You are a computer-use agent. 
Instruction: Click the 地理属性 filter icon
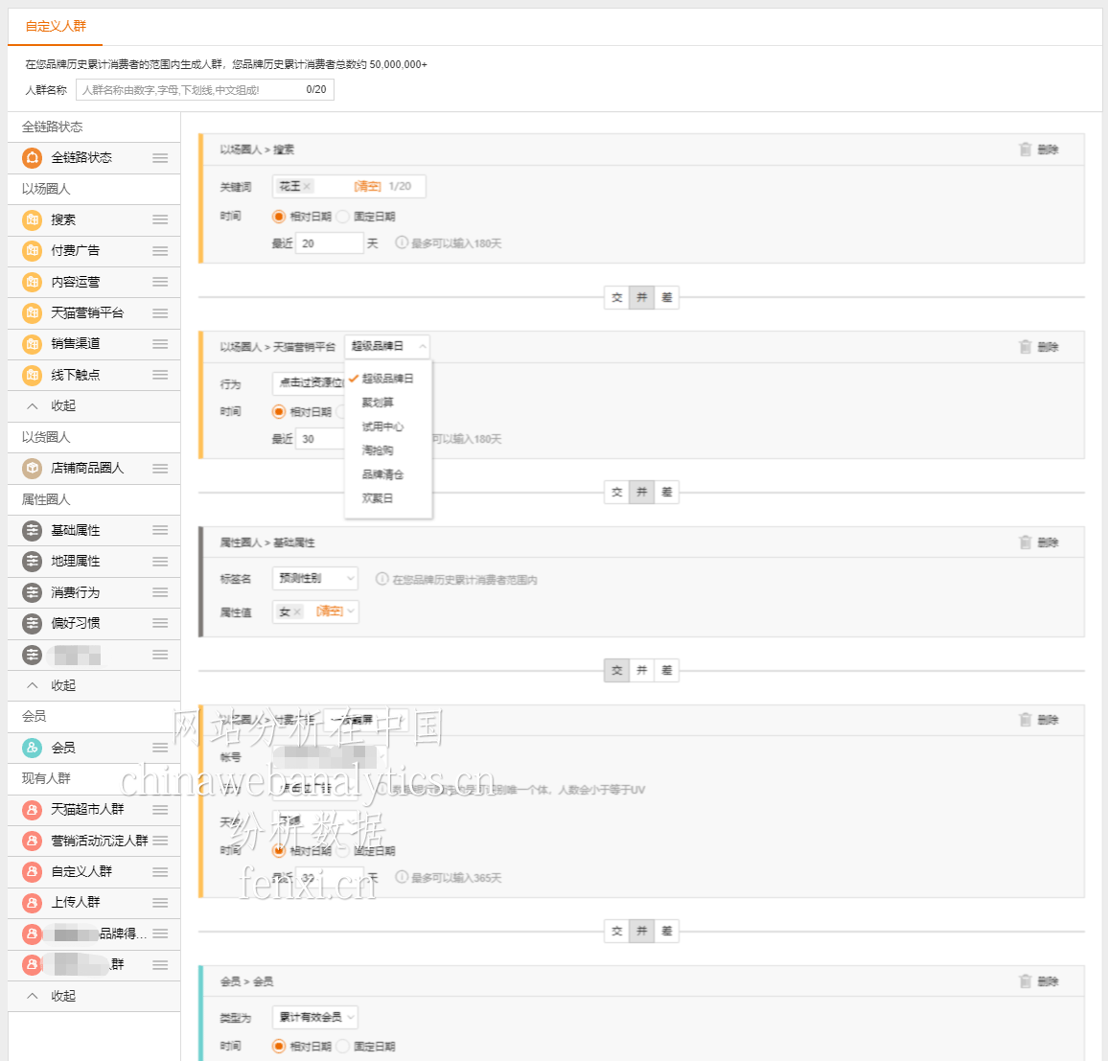(32, 562)
